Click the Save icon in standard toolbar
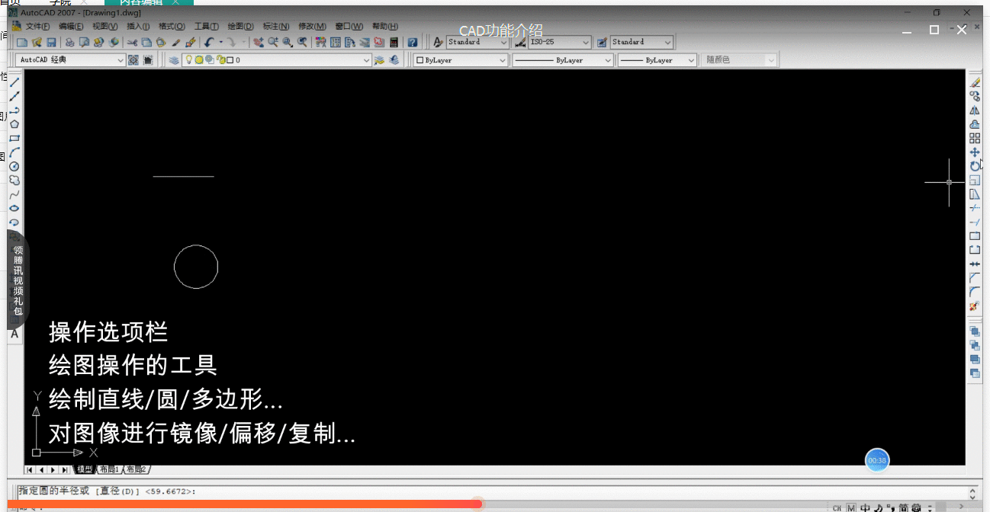 51,43
